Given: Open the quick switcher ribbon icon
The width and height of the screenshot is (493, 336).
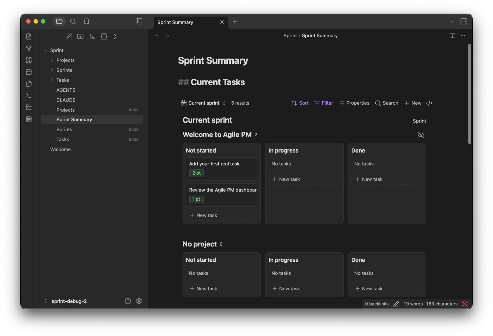Looking at the screenshot, I should (29, 36).
